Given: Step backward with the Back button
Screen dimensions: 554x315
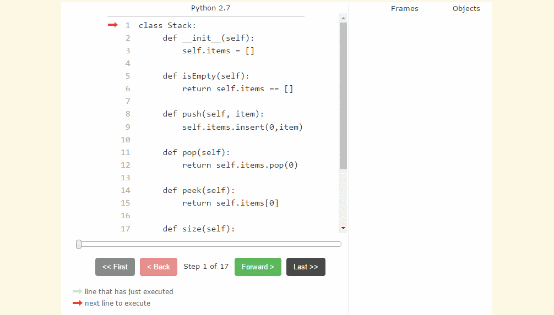Looking at the screenshot, I should pos(159,267).
